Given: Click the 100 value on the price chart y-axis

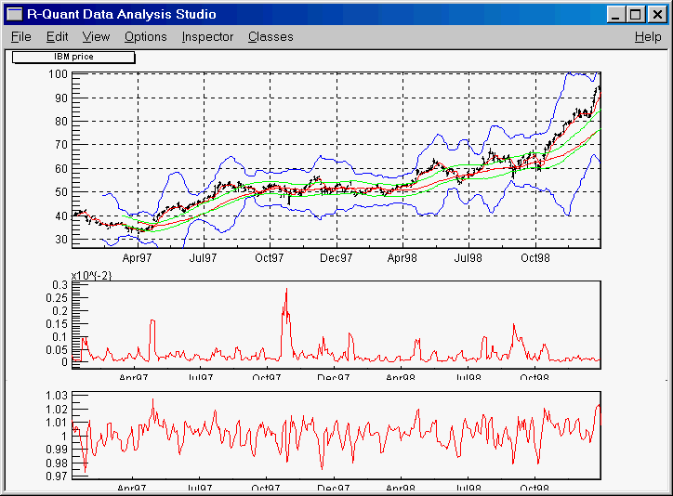Looking at the screenshot, I should click(59, 74).
